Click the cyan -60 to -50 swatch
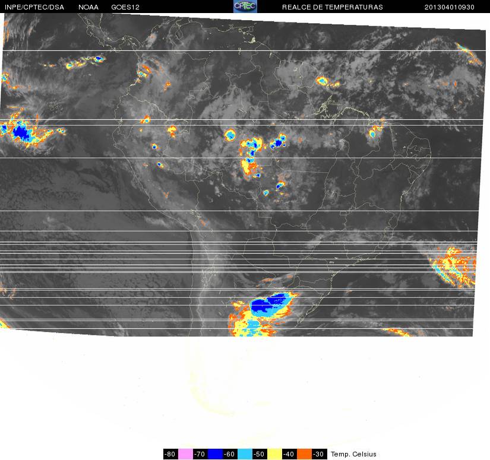Image resolution: width=490 pixels, height=460 pixels. click(x=245, y=454)
